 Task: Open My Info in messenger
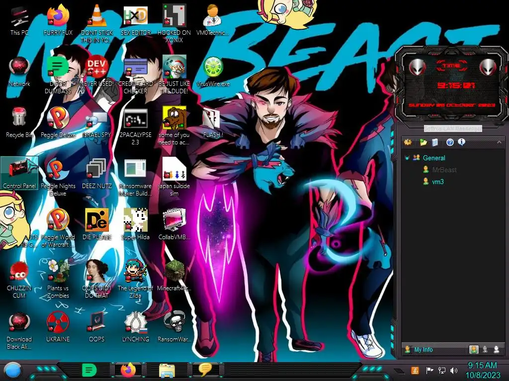(x=424, y=350)
